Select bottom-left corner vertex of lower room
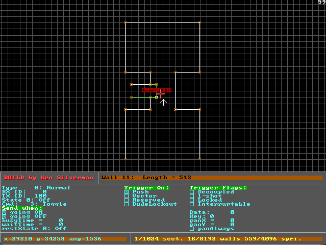The width and height of the screenshot is (326, 245). 125,159
